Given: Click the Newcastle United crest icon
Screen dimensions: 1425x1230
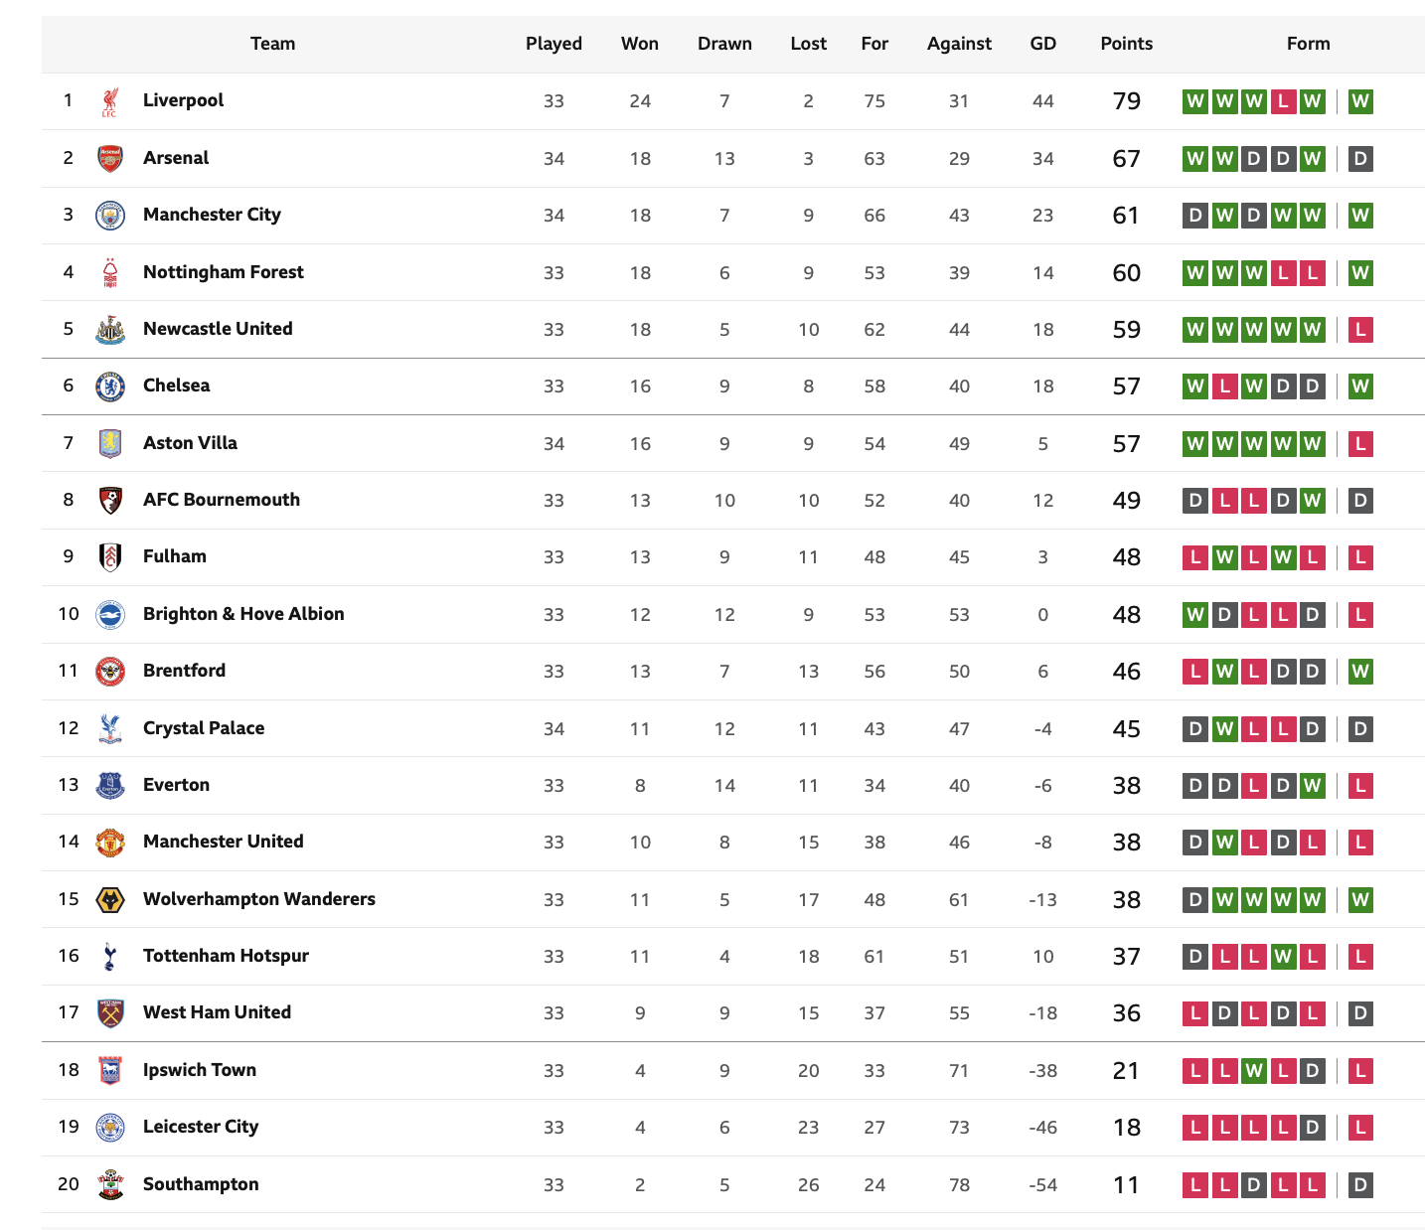Looking at the screenshot, I should [x=110, y=330].
